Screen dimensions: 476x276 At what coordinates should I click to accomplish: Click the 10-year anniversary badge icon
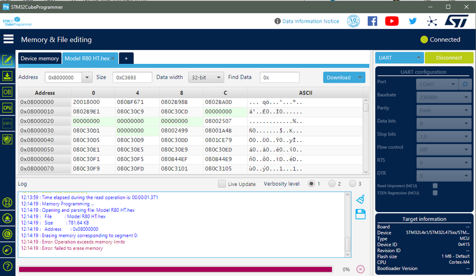(353, 21)
